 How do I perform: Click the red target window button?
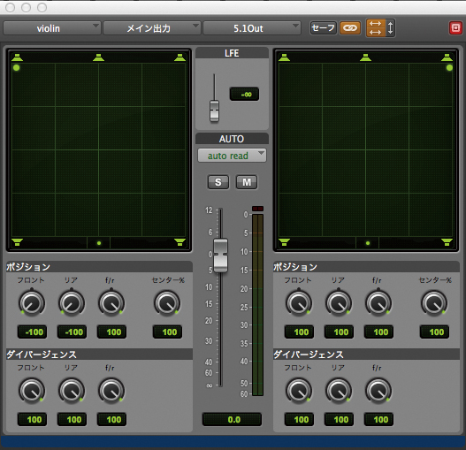point(455,28)
